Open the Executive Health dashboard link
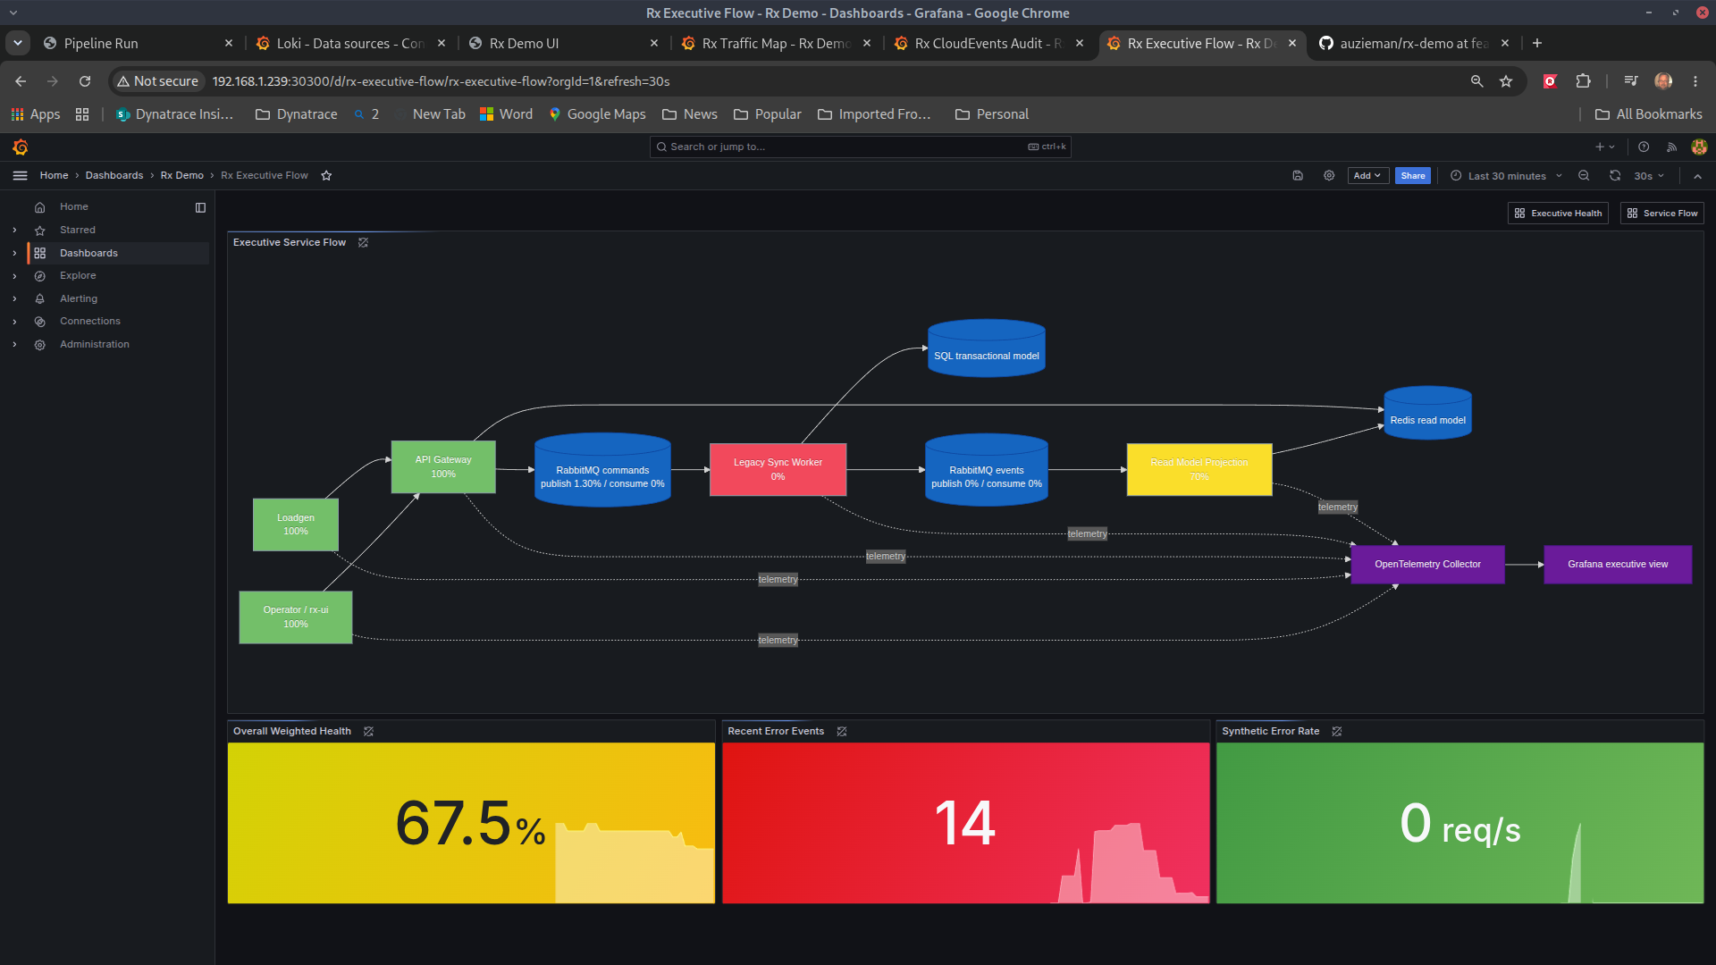Viewport: 1716px width, 965px height. [x=1558, y=214]
